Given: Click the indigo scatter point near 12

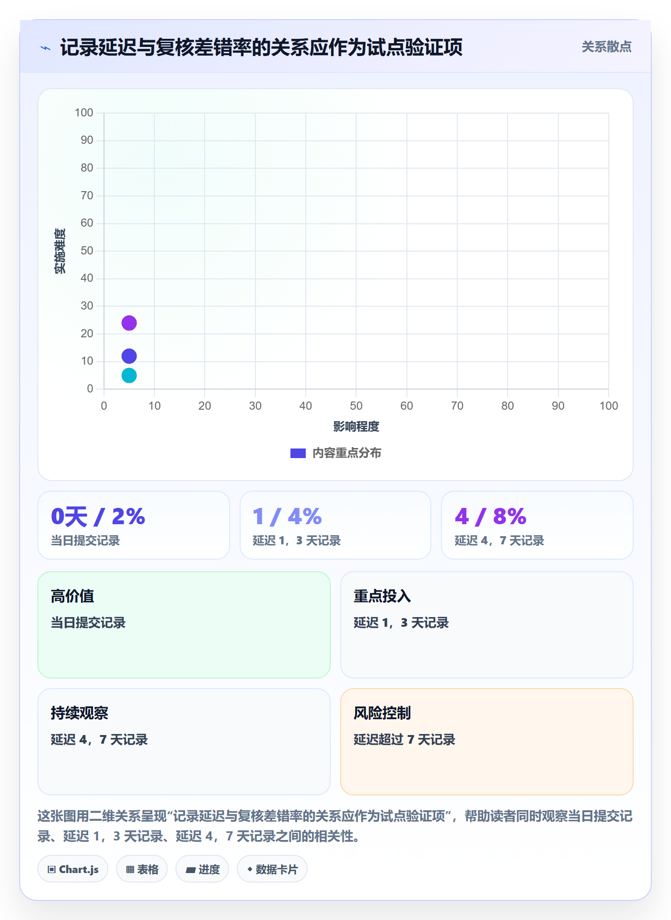Looking at the screenshot, I should [x=129, y=356].
